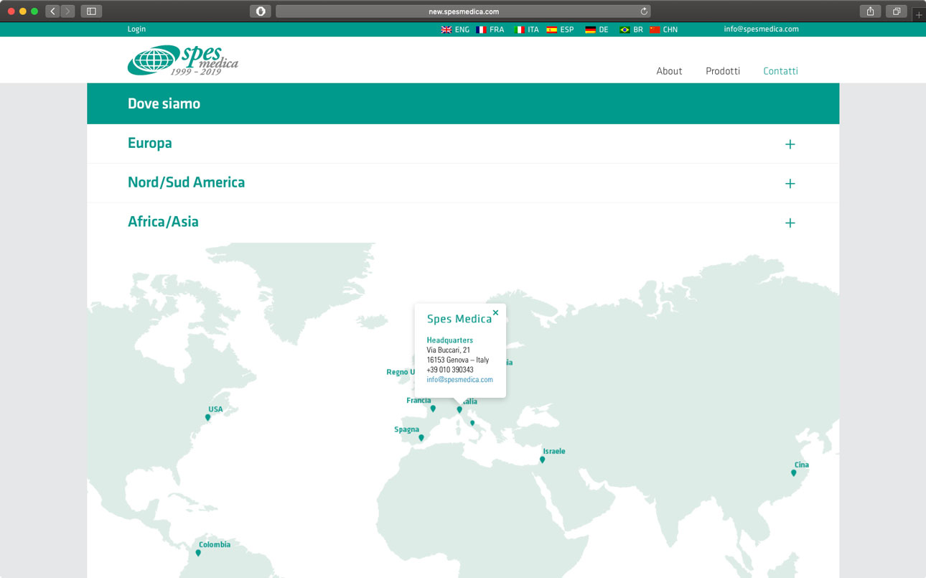The width and height of the screenshot is (926, 578).
Task: Click the Cina map pin
Action: [x=794, y=472]
